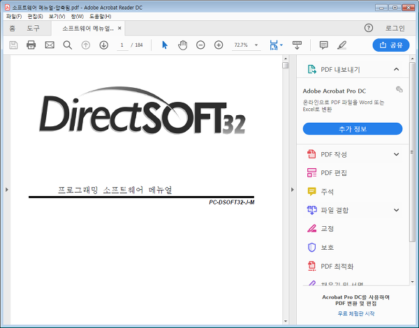
Task: Click the 보호 shield icon
Action: click(x=311, y=247)
